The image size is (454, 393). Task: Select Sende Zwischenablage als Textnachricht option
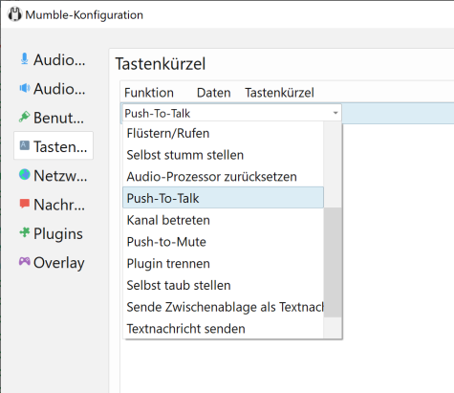click(x=223, y=307)
